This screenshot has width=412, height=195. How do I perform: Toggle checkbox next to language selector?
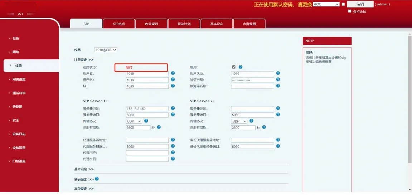tap(343, 4)
